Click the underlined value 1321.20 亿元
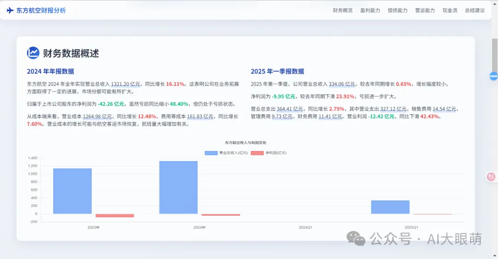This screenshot has height=259, width=498. (125, 84)
